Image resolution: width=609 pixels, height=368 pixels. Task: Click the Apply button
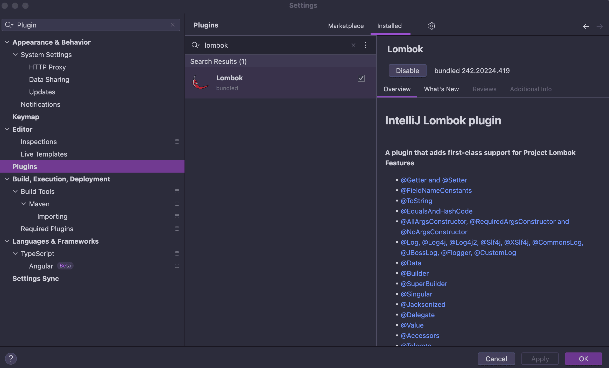[540, 359]
